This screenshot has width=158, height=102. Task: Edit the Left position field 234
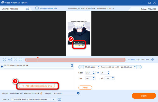pos(108,78)
